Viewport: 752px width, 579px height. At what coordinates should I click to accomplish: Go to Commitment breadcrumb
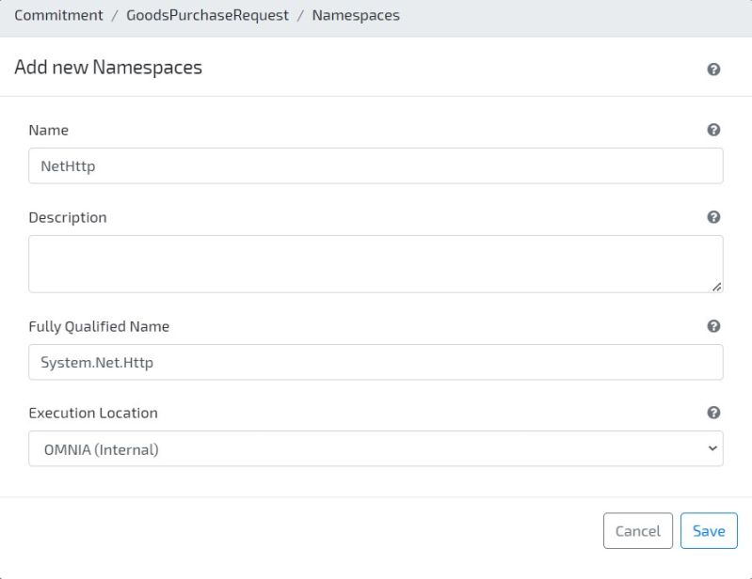58,15
